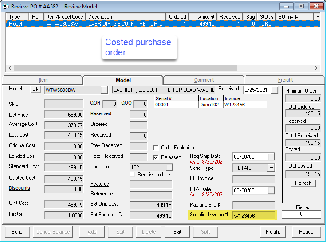The height and width of the screenshot is (242, 326).
Task: Select the WTW5800BW model row in the grid
Action: (x=163, y=24)
